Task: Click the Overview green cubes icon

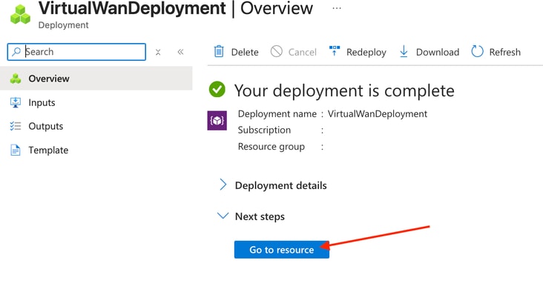Action: (16, 79)
